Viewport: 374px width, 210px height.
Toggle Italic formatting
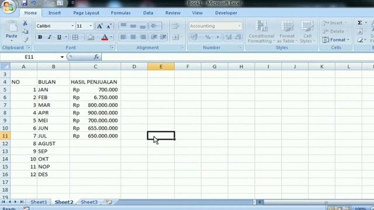point(50,37)
